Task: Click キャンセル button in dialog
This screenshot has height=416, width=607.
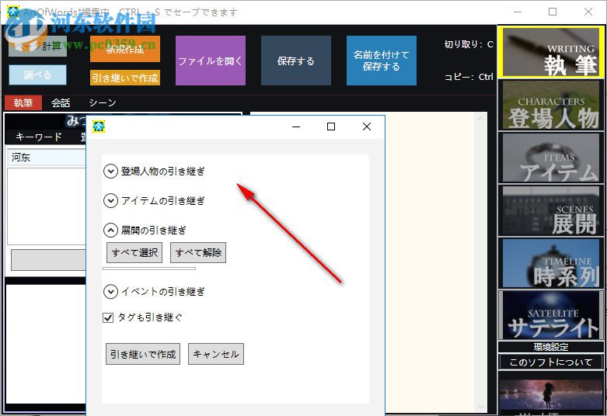Action: [216, 354]
